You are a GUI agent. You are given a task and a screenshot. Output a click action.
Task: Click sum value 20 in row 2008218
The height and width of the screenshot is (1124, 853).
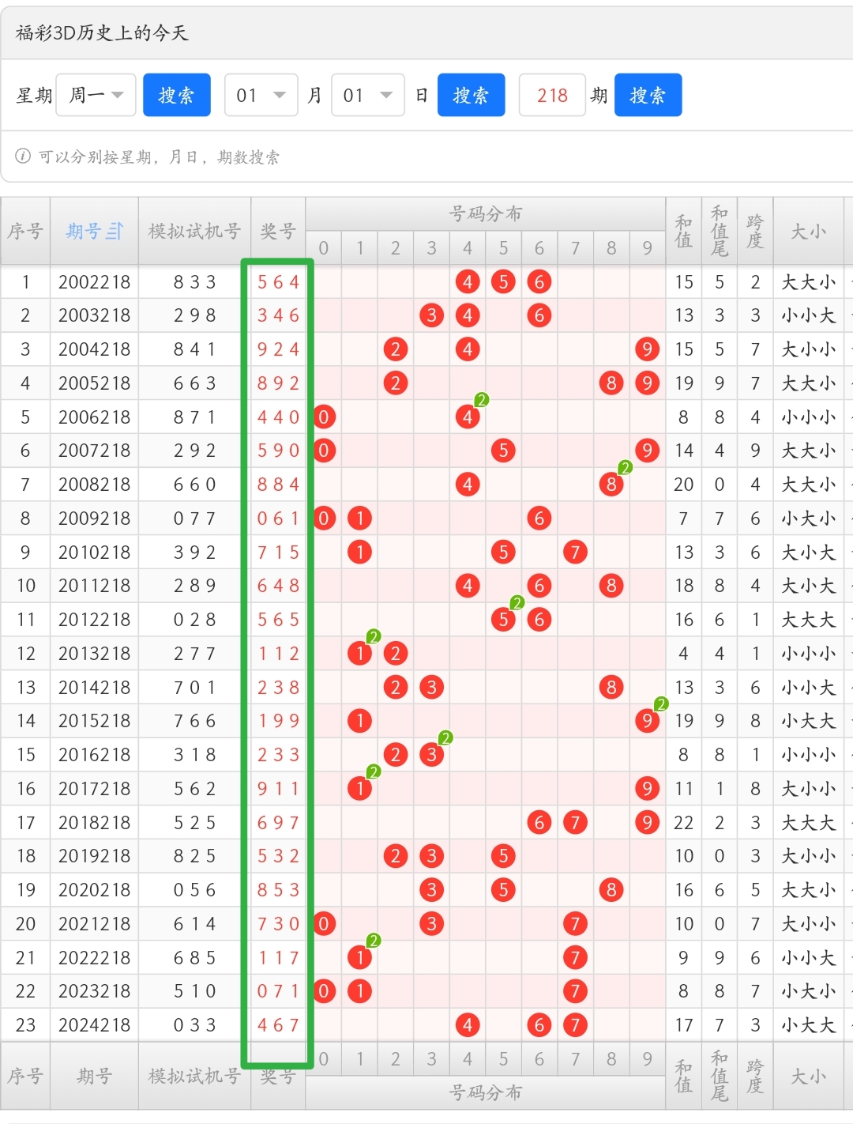tap(684, 485)
